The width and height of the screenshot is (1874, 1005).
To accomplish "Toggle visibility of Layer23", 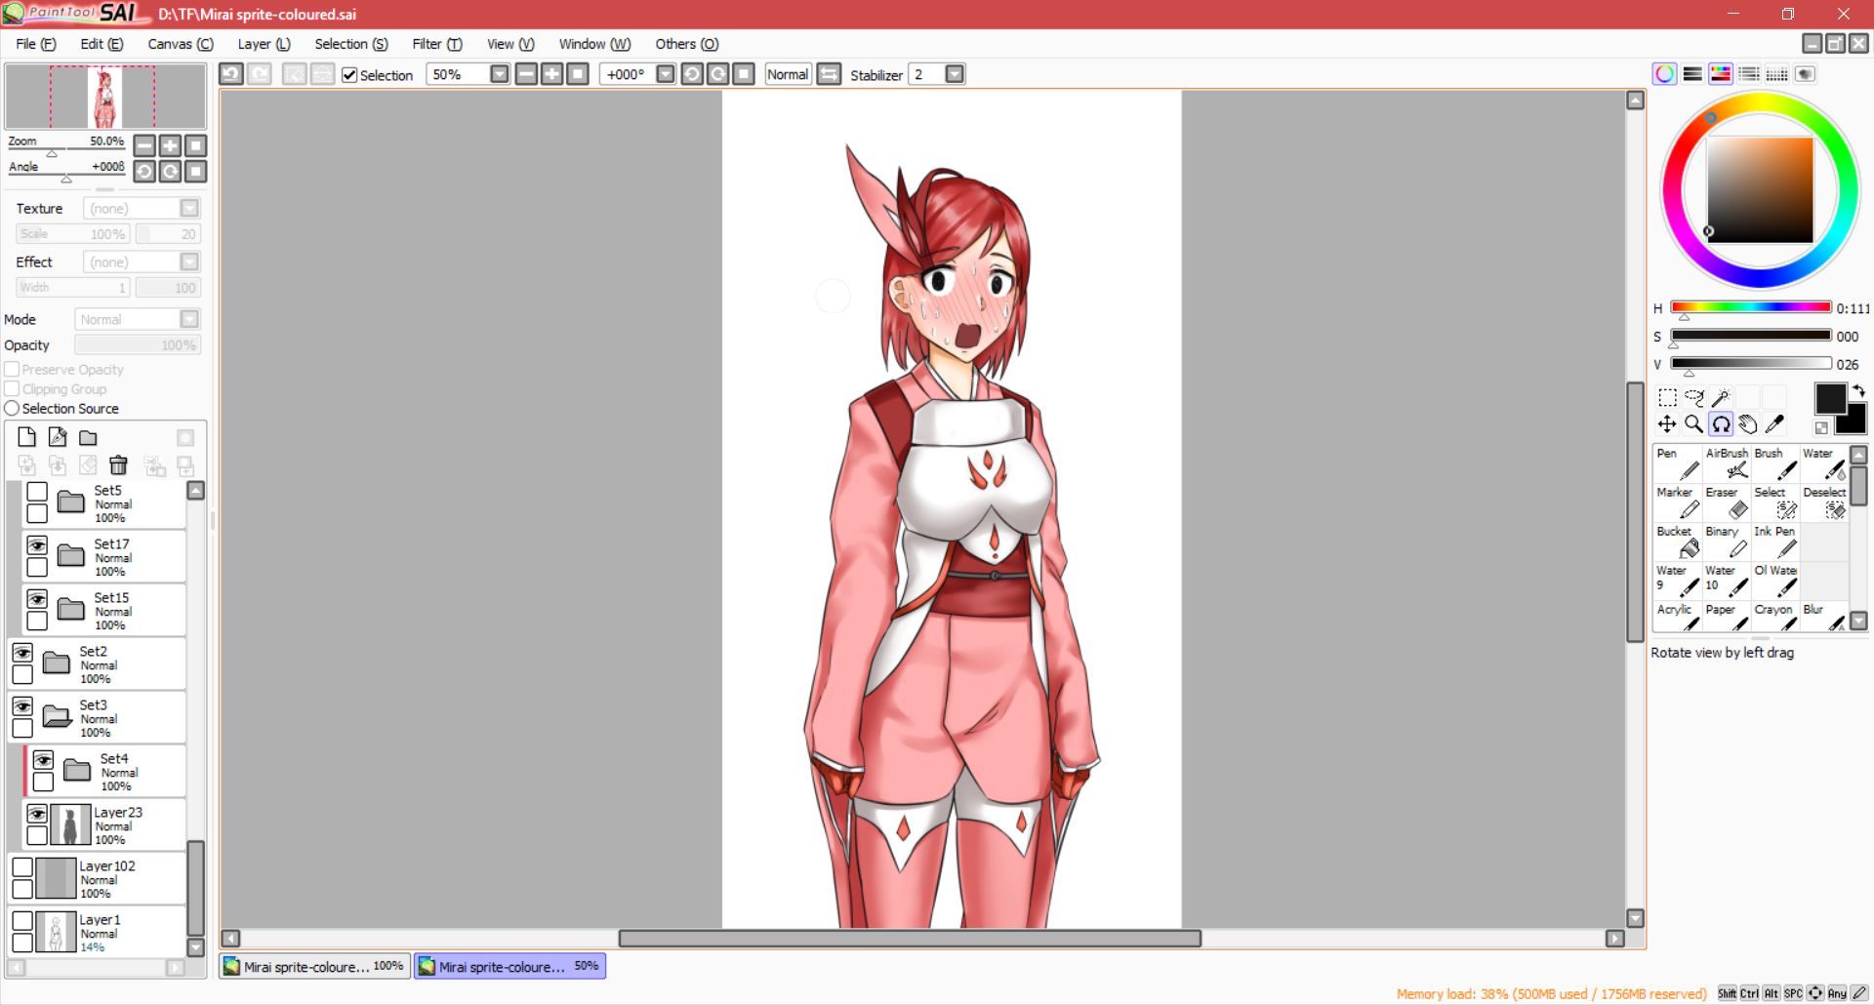I will (37, 814).
